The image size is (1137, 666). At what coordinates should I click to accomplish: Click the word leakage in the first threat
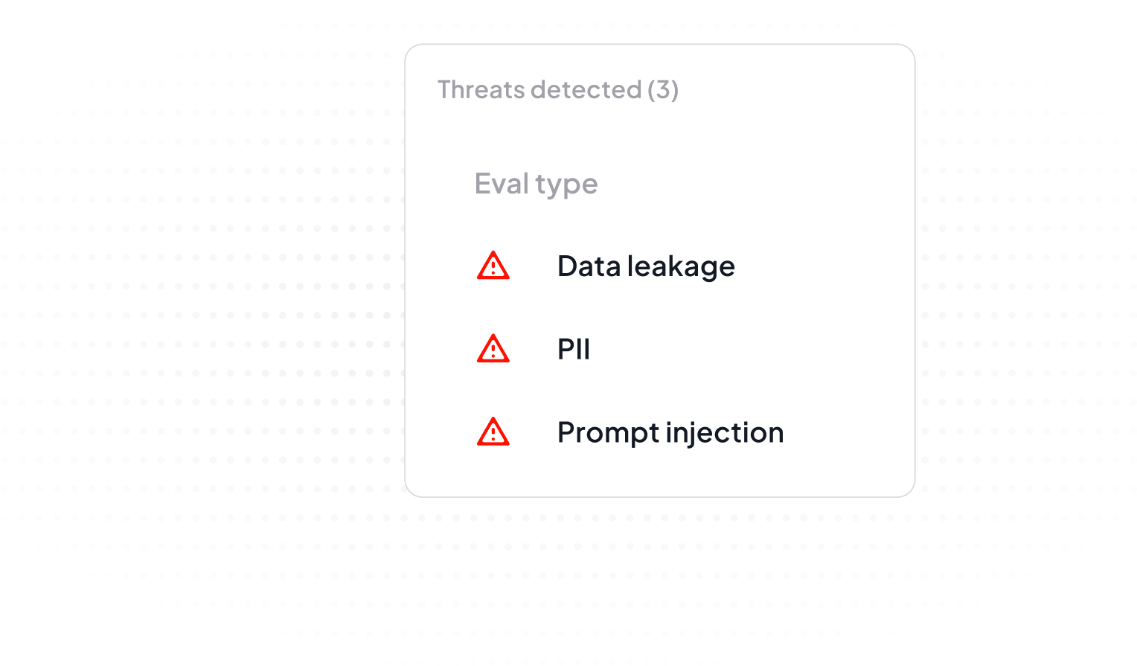click(681, 266)
